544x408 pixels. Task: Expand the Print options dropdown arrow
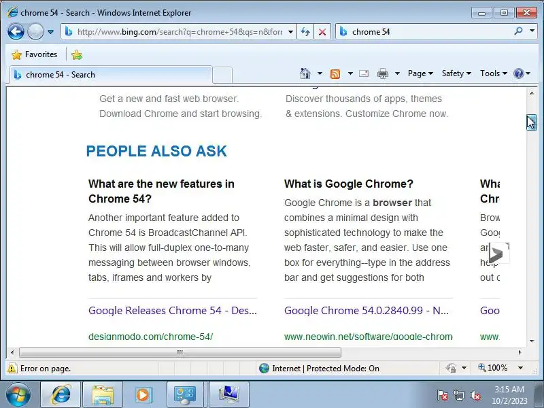(x=397, y=73)
